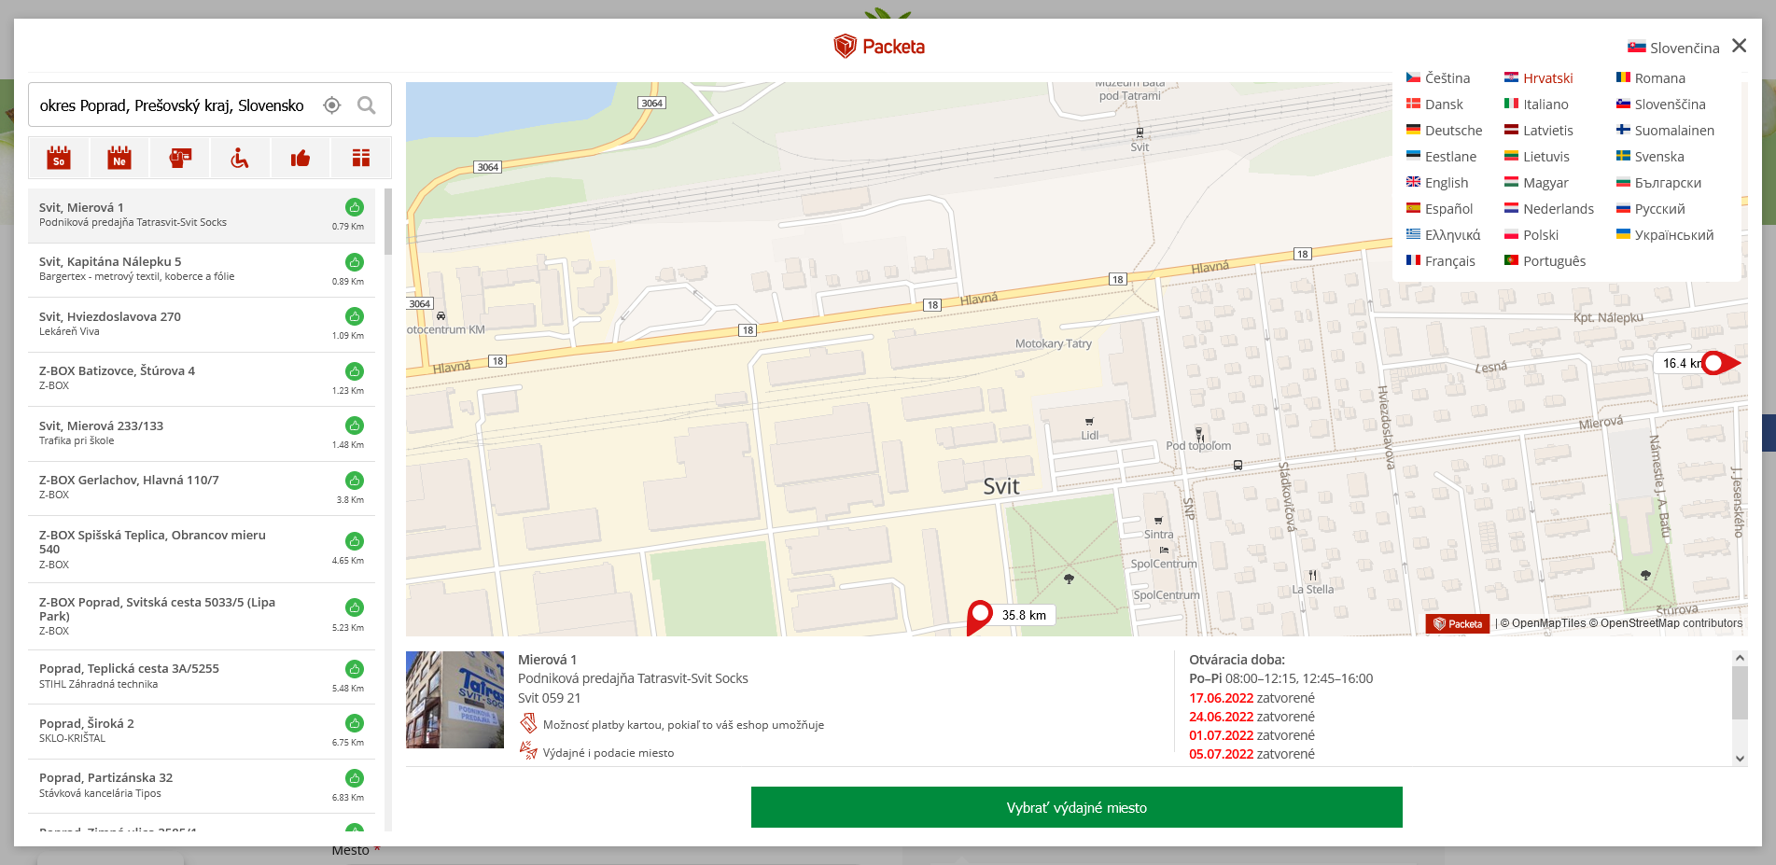This screenshot has height=865, width=1776.
Task: Toggle the wheelchair accessible filter
Action: tap(240, 158)
